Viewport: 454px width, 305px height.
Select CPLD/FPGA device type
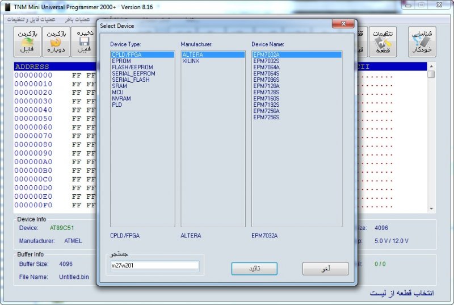(142, 55)
